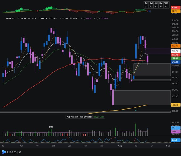Click the Aug date axis label
The height and width of the screenshot is (156, 181).
(120, 146)
